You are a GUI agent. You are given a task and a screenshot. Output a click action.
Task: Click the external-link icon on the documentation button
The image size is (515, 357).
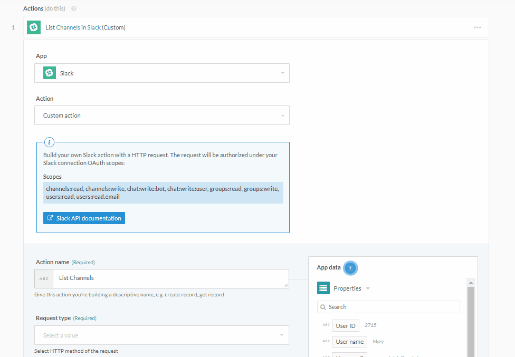click(x=50, y=218)
